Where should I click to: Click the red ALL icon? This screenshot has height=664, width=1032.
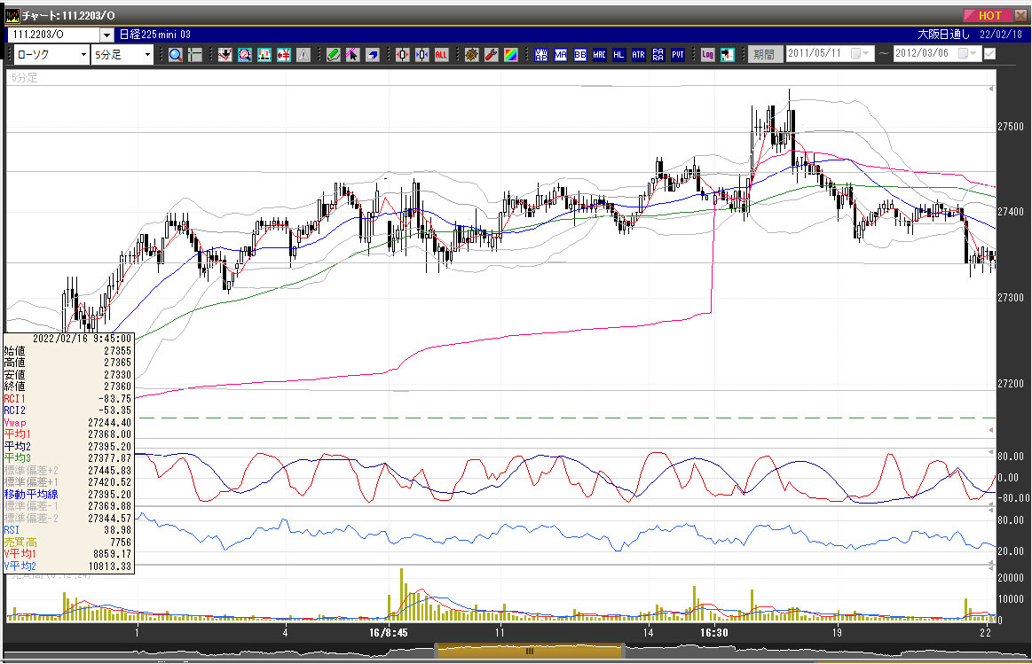[x=441, y=55]
